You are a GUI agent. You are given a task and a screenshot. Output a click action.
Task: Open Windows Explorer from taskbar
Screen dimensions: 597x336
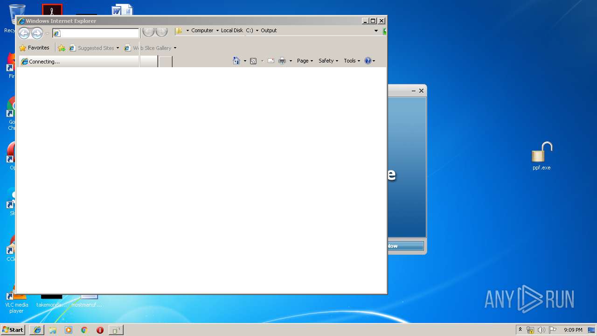[x=53, y=330]
